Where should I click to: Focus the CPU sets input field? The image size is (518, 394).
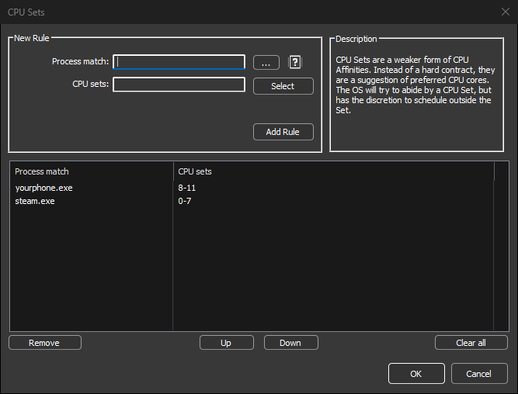(x=179, y=84)
